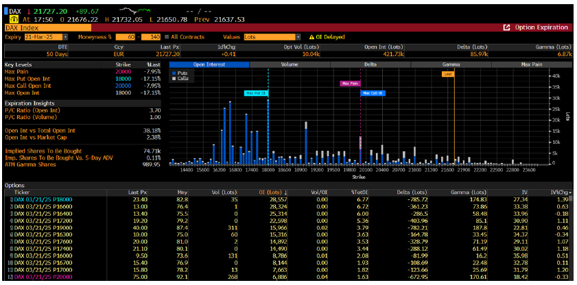This screenshot has height=285, width=577.
Task: Open the DAX 03/21/25 P17000 option row
Action: point(287,269)
